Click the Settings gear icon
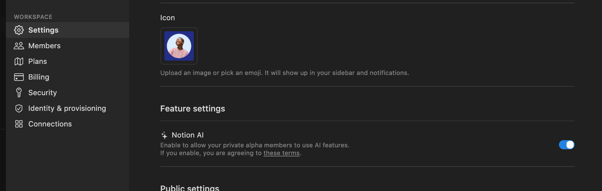Screen dimensions: 602x191 pyautogui.click(x=19, y=30)
